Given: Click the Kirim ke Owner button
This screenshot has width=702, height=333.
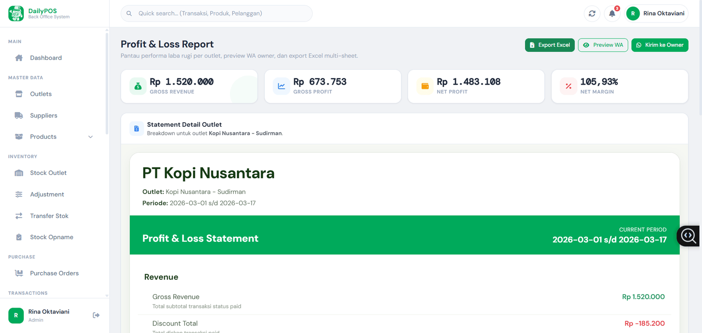Looking at the screenshot, I should (x=660, y=45).
